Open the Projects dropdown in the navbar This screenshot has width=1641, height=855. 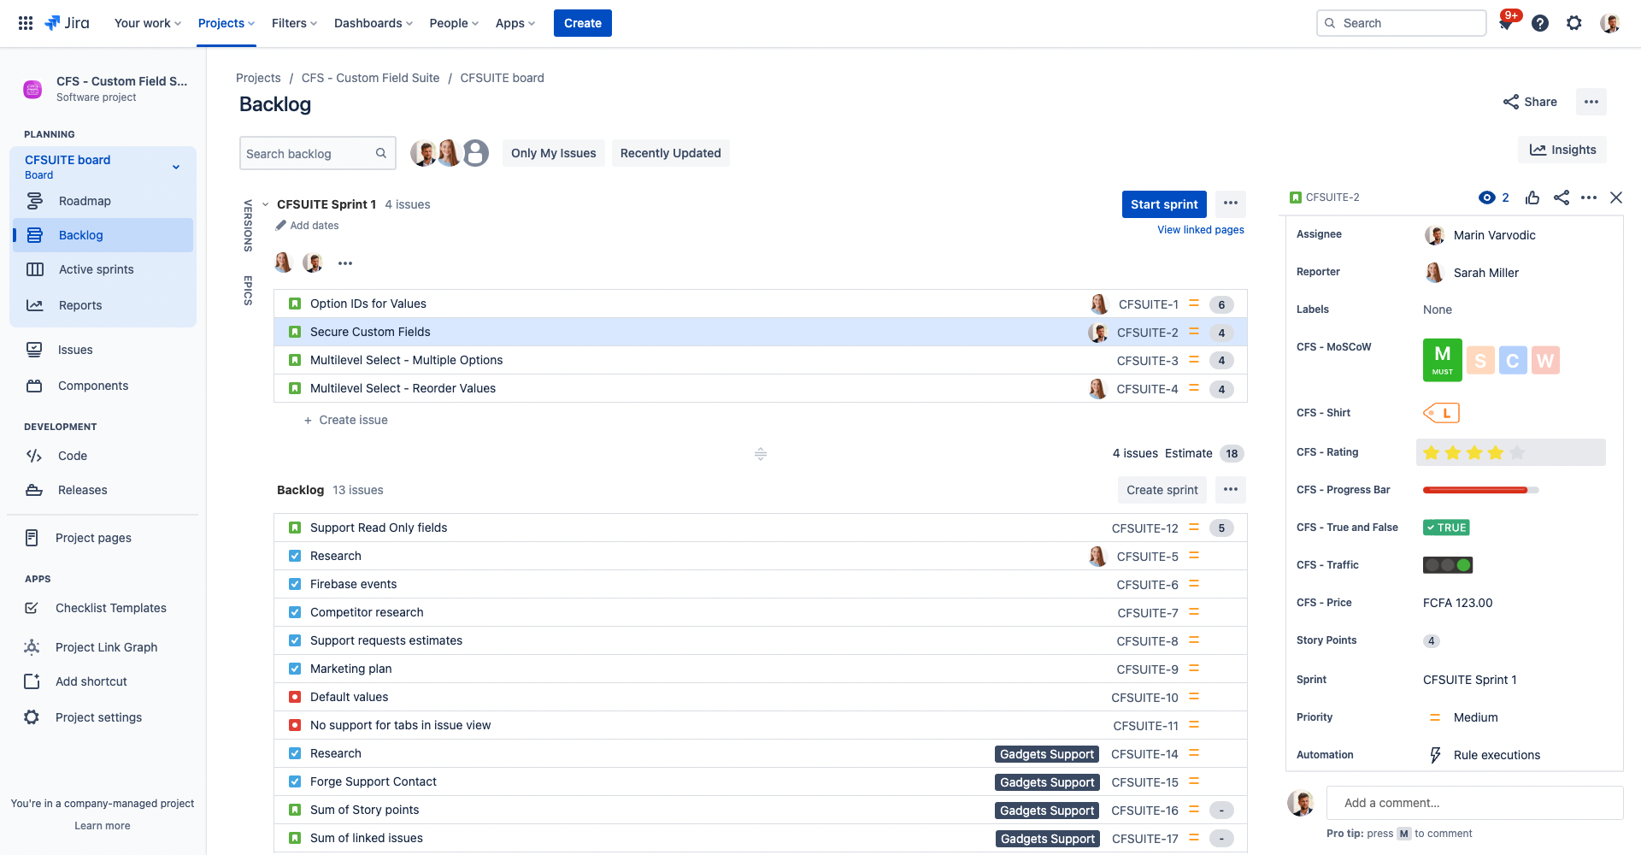pyautogui.click(x=225, y=23)
